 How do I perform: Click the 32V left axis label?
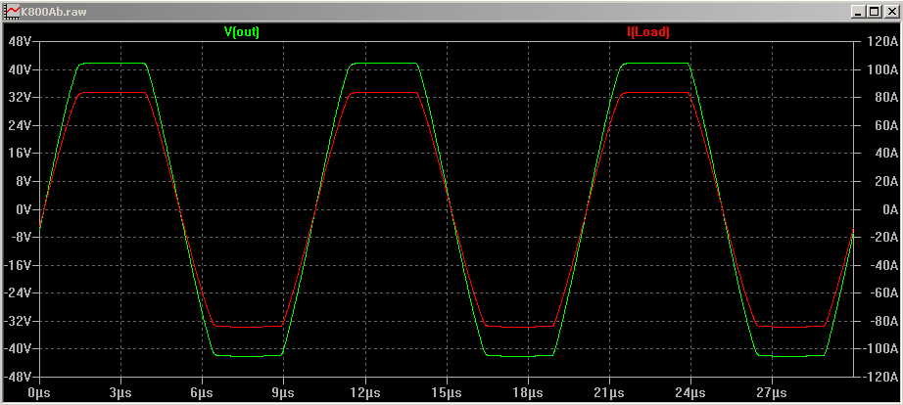click(x=20, y=98)
